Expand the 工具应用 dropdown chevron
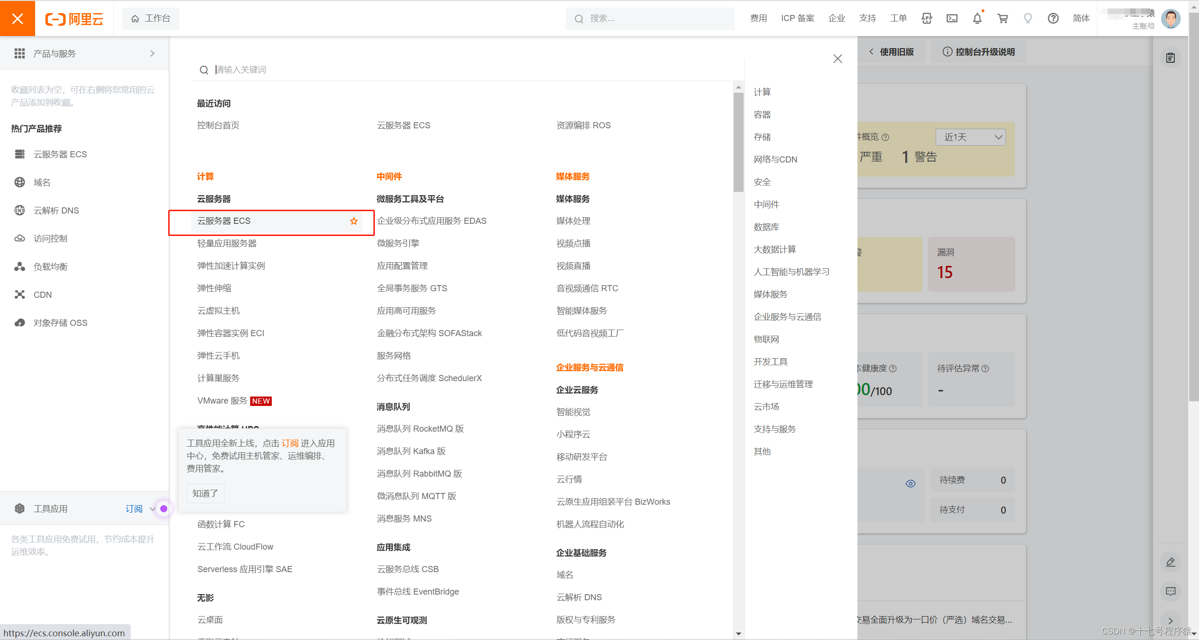 click(152, 509)
